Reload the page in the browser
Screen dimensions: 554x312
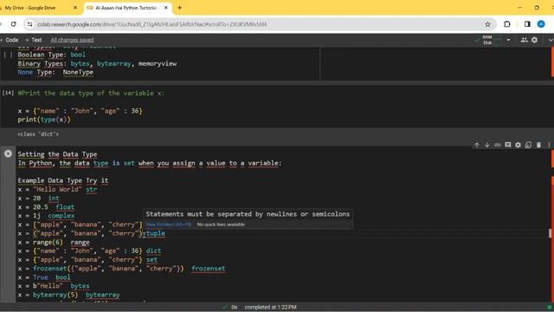[x=14, y=24]
